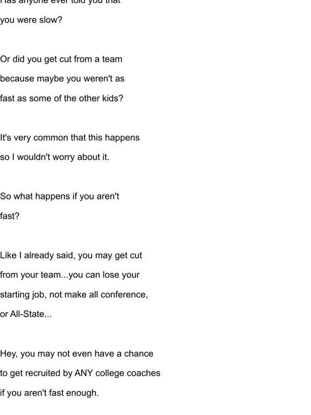
Task: Click the line "so I wouldn't worry about it."
Action: [55, 157]
